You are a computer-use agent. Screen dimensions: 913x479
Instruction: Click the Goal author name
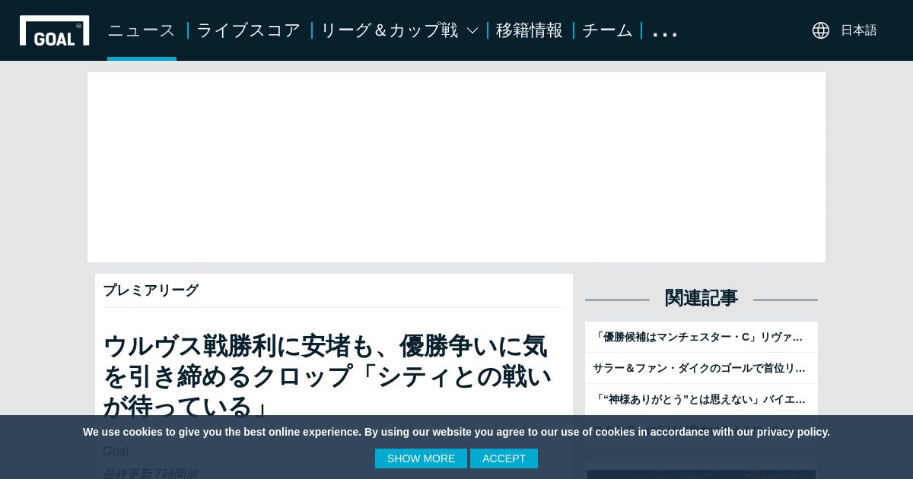(x=116, y=451)
